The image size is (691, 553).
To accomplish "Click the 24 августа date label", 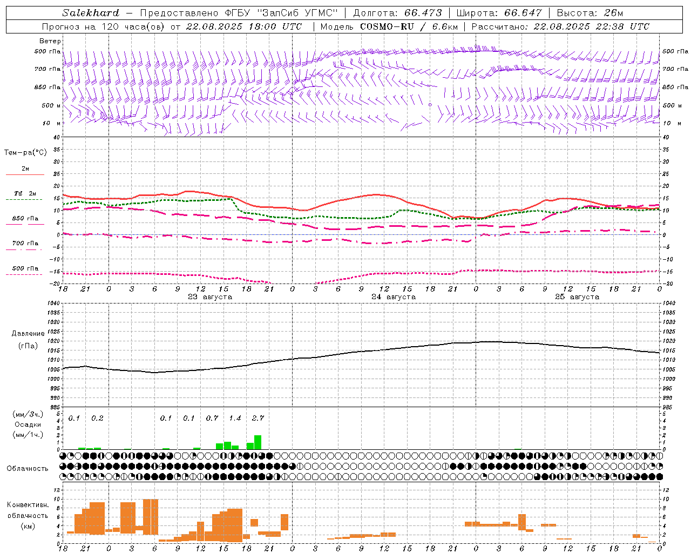I will click(x=394, y=297).
